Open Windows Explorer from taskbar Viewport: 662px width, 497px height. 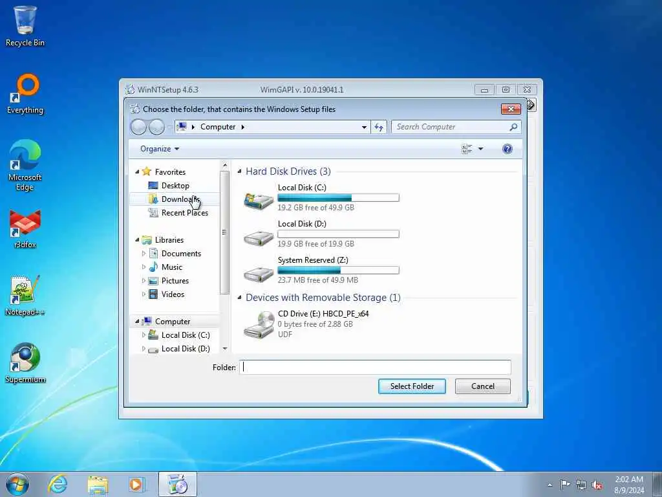(98, 484)
